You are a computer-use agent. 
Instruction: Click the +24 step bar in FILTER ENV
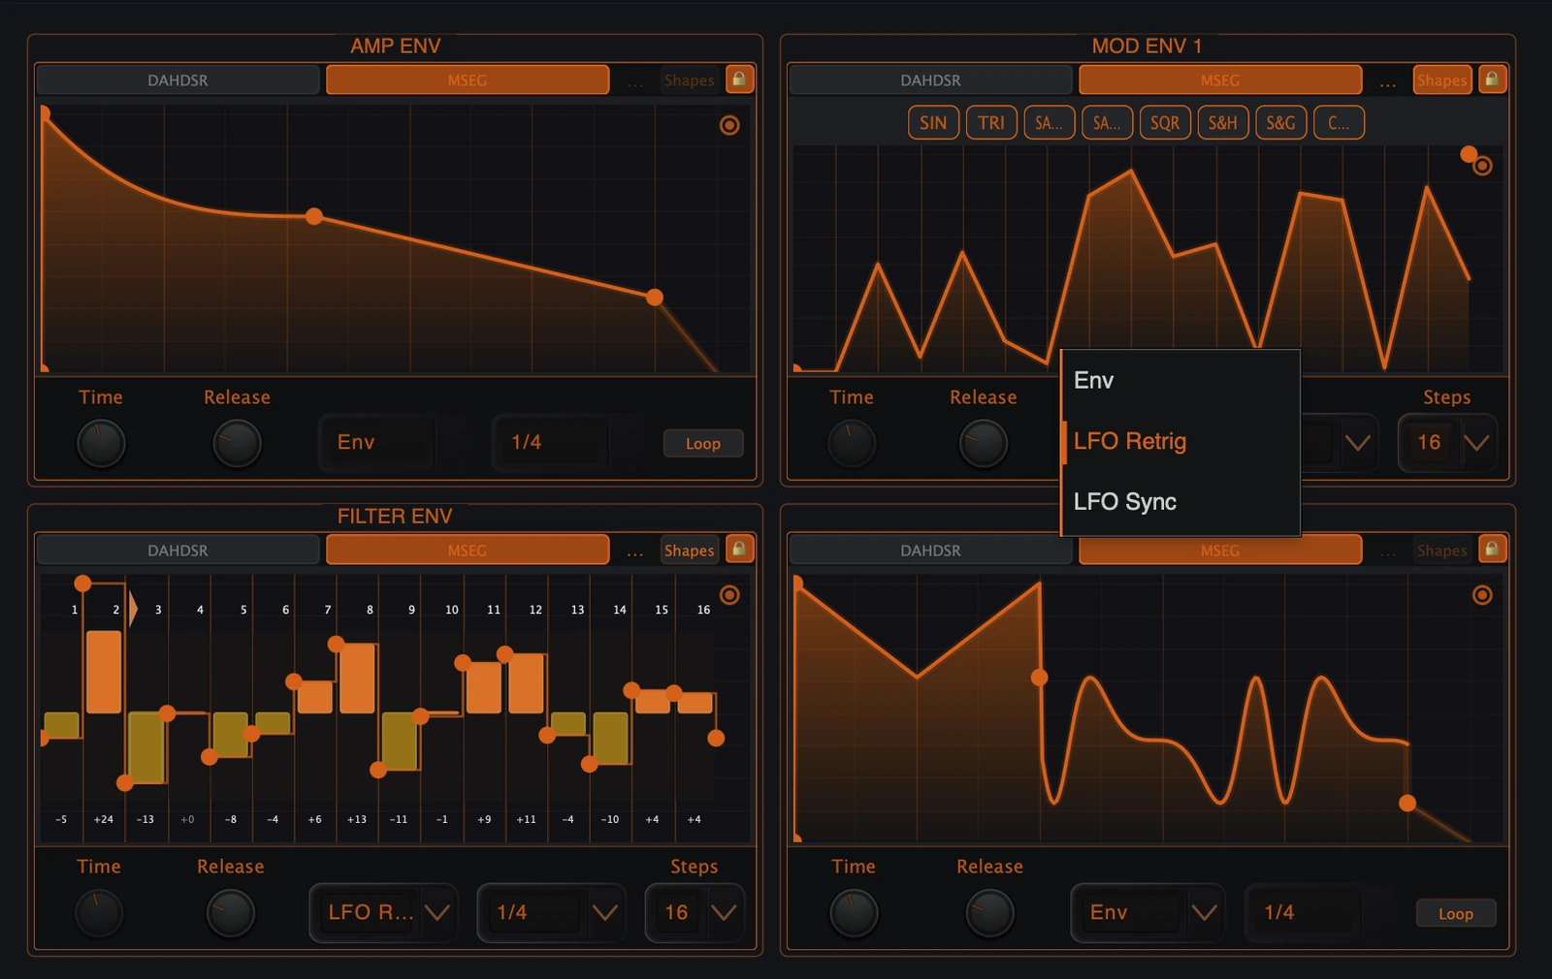click(104, 672)
